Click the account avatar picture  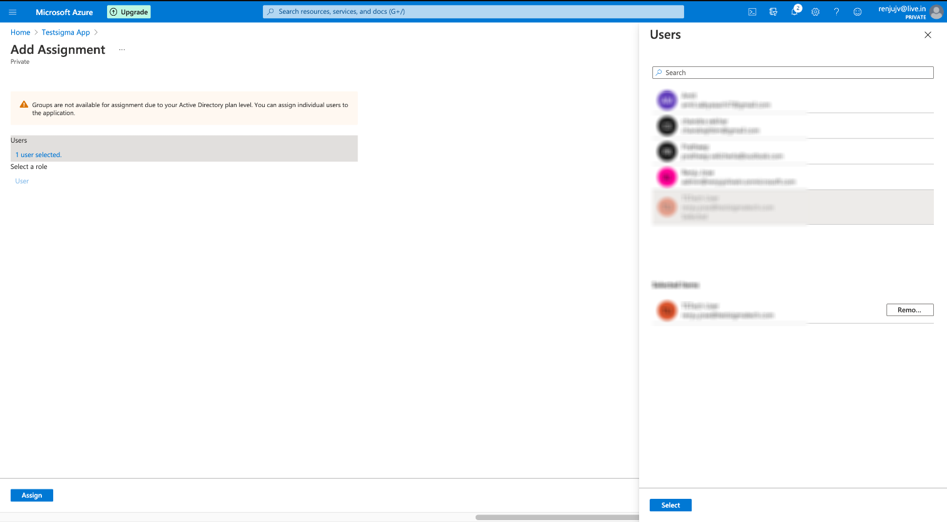pos(936,12)
